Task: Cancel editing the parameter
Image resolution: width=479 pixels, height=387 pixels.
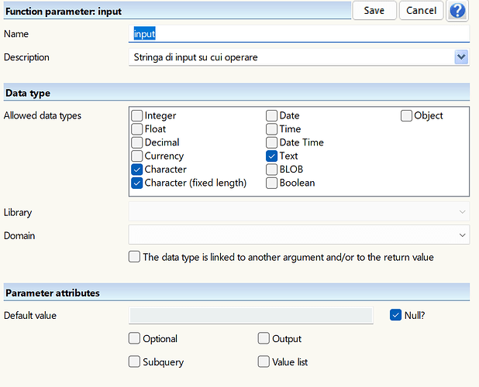Action: pyautogui.click(x=422, y=10)
